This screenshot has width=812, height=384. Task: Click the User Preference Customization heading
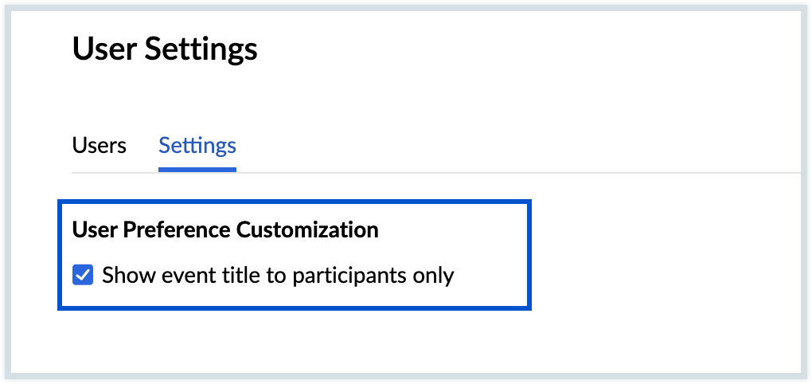(225, 230)
